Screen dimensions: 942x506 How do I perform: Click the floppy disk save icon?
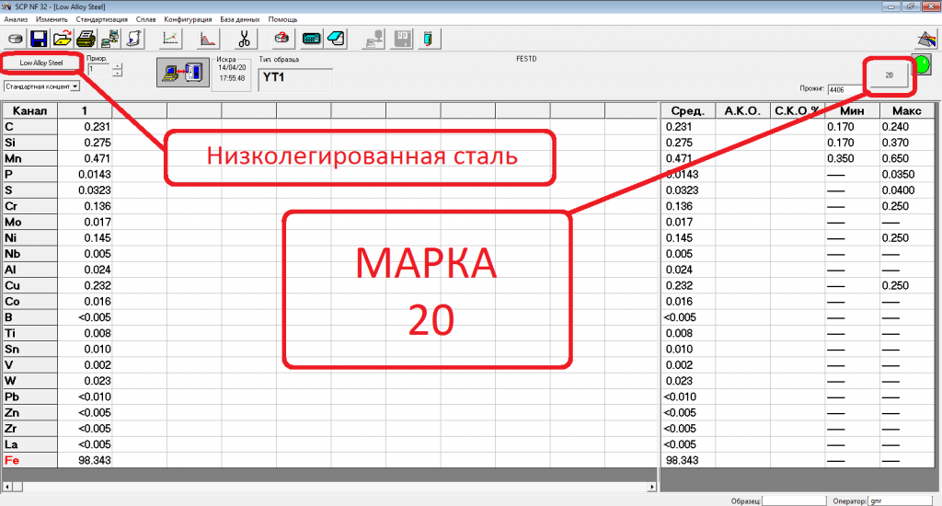39,39
